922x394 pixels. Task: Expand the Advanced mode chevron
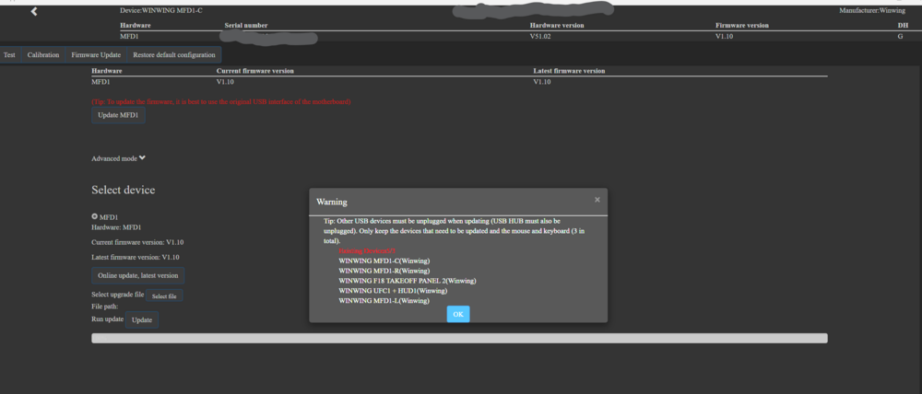(x=142, y=158)
